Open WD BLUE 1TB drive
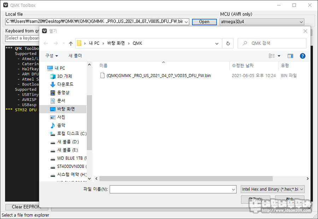Screen dimensions: 318x219 (x=68, y=158)
